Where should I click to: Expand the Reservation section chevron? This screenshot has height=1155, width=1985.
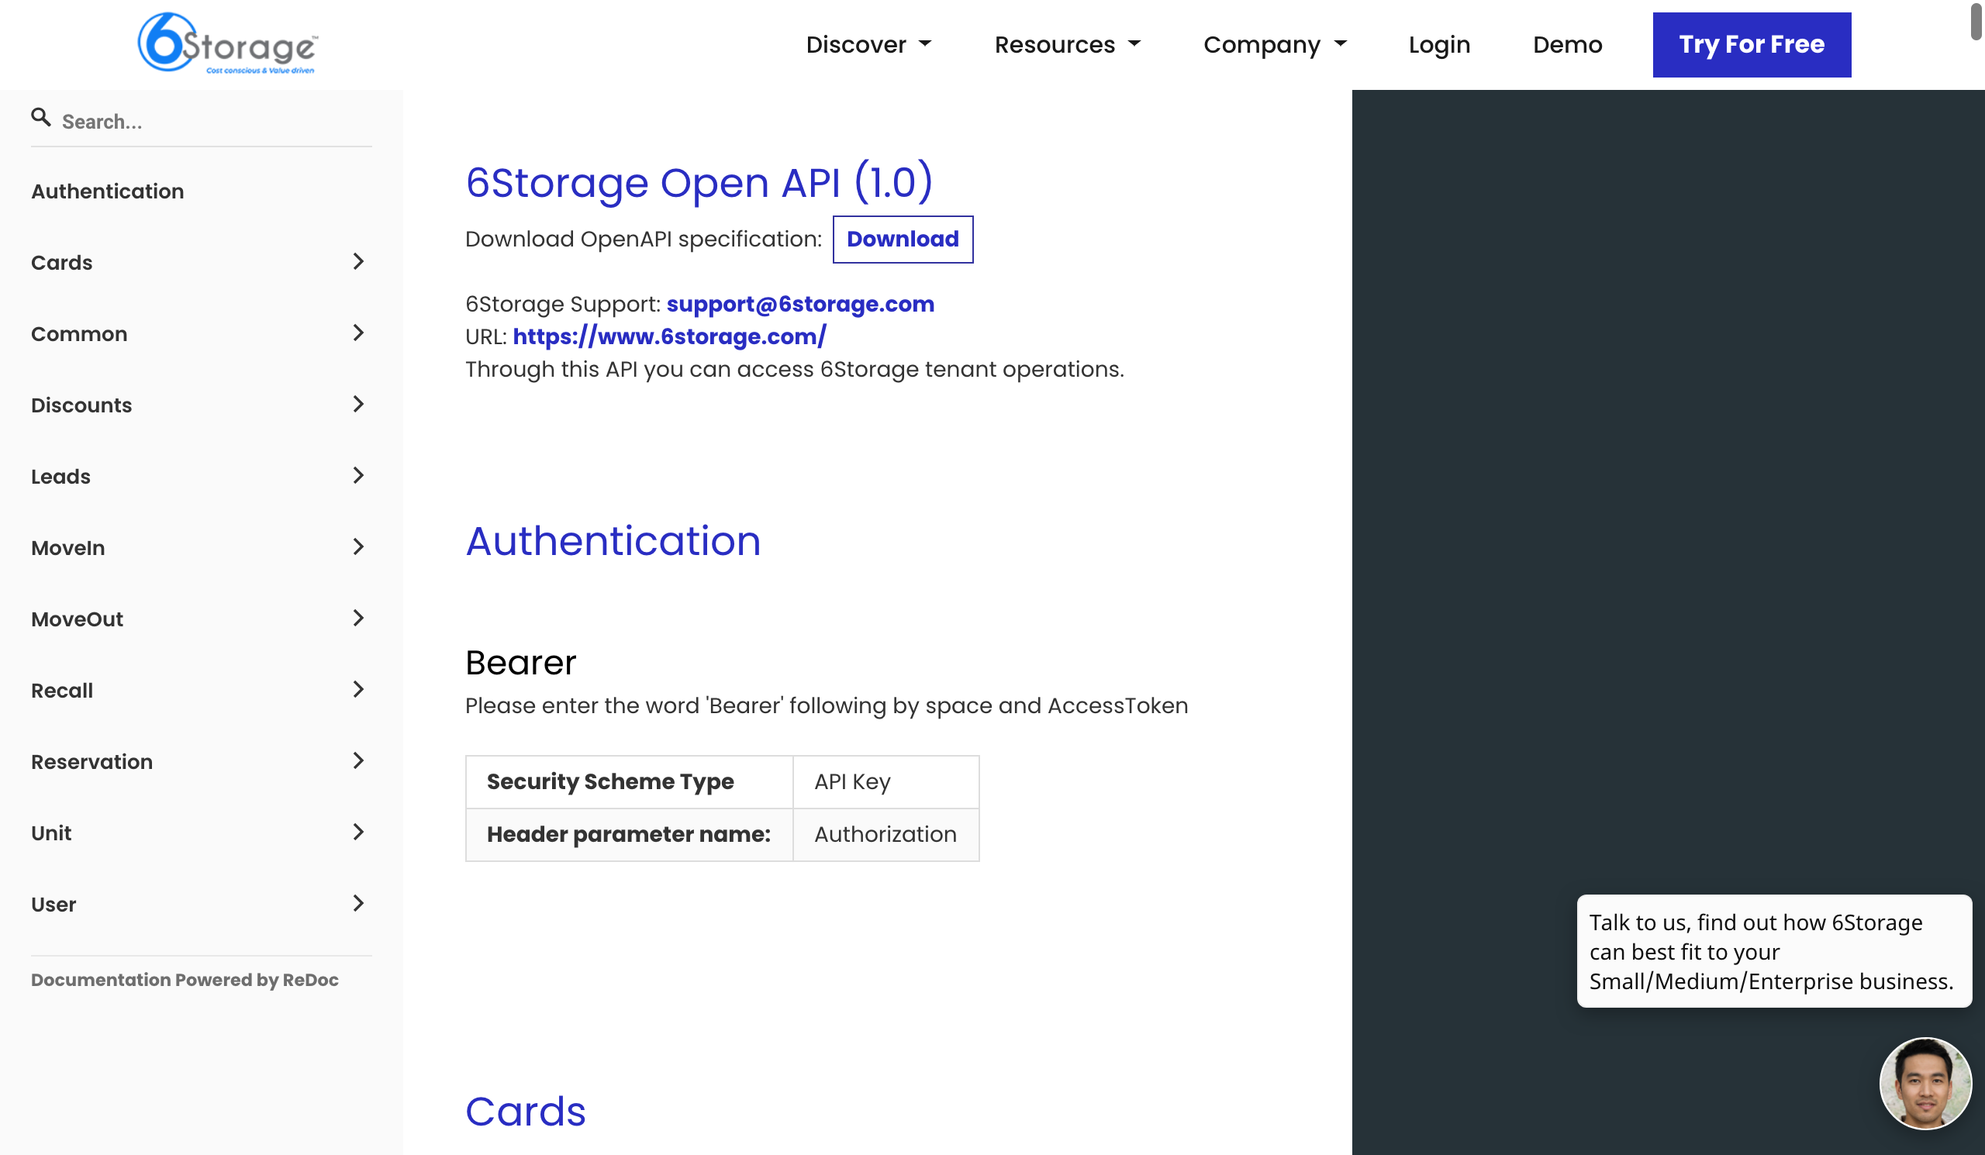(x=358, y=760)
